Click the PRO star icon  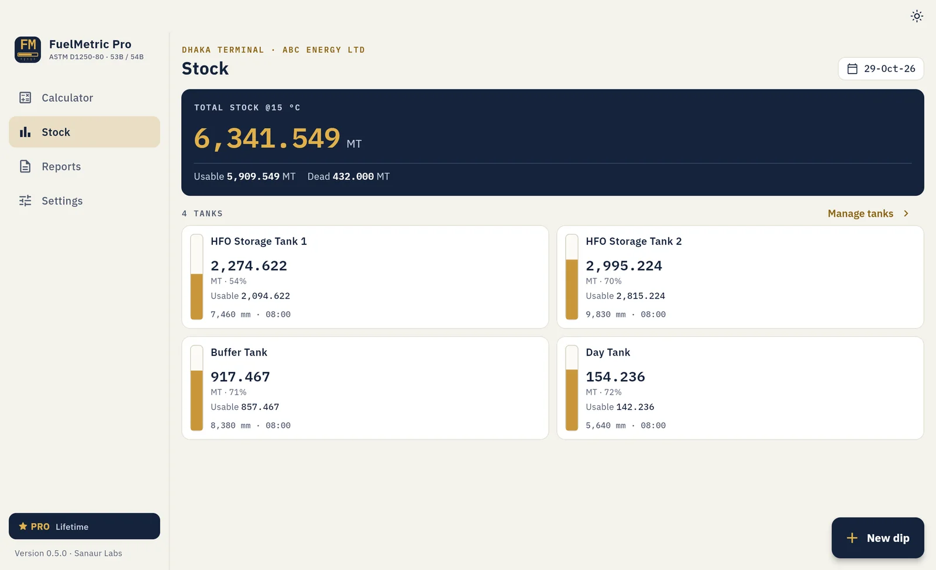[x=23, y=526]
